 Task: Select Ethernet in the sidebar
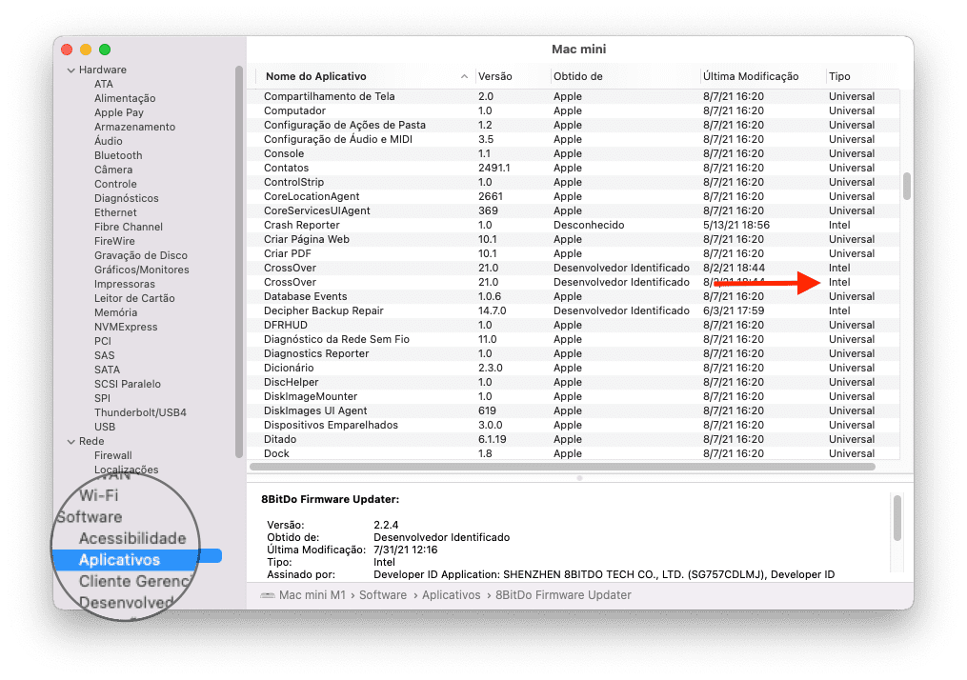[x=115, y=212]
